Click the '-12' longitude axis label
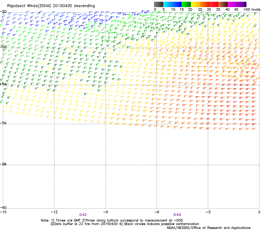Screen dimensions: 262x230 click(x=54, y=212)
